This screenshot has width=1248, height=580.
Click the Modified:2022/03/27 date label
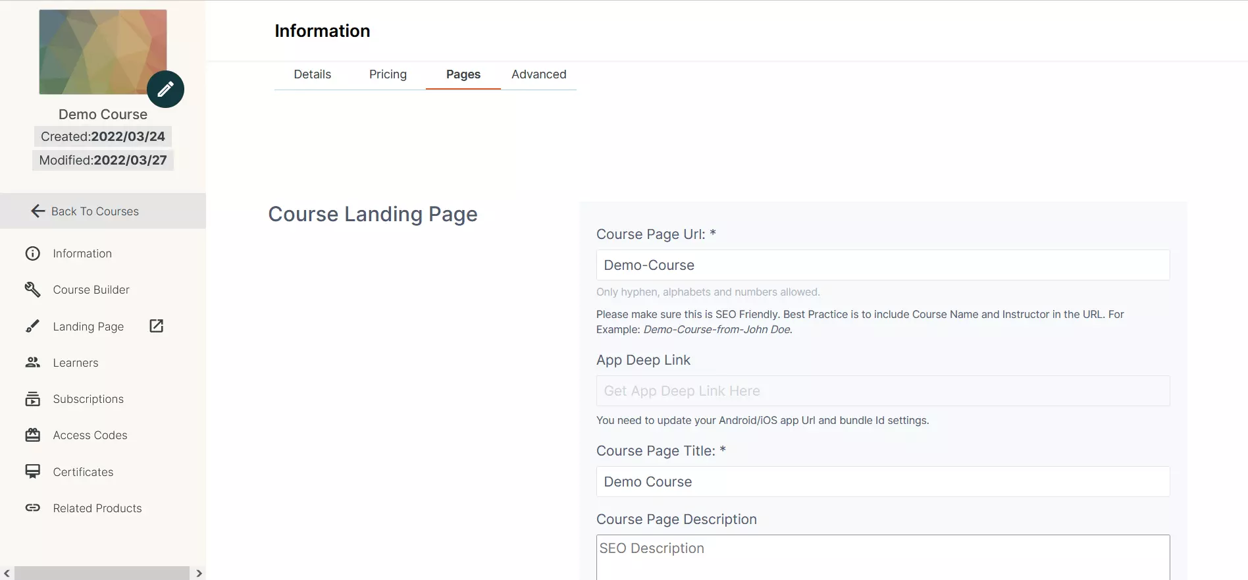103,160
